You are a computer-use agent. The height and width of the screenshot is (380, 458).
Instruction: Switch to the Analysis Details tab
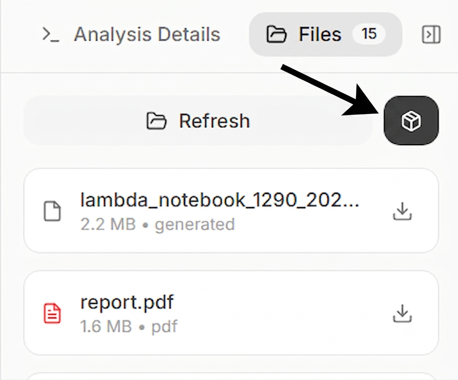click(131, 34)
